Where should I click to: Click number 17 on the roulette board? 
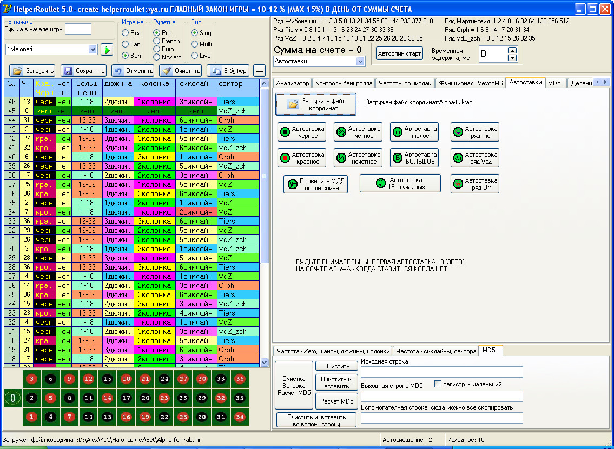point(127,398)
